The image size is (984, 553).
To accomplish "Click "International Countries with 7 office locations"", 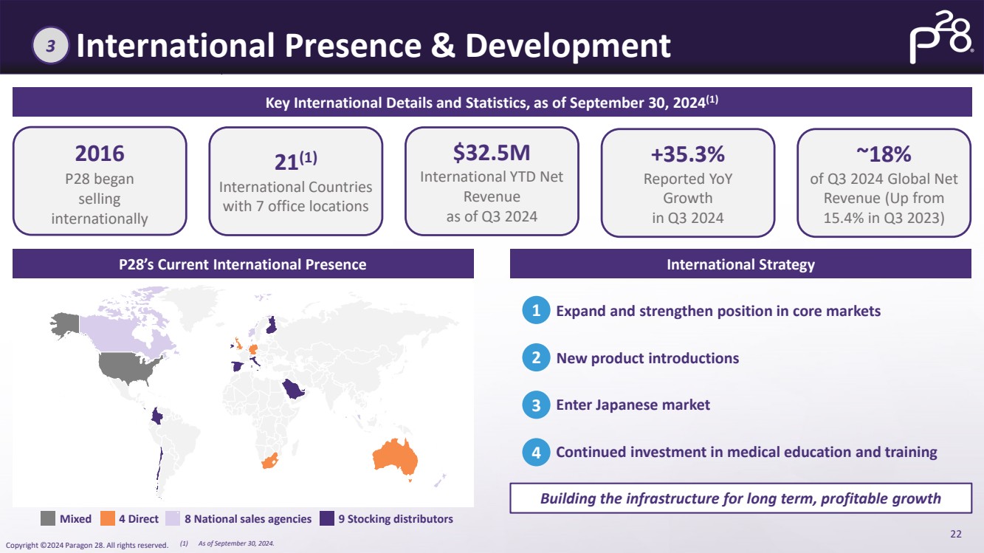I will (295, 196).
